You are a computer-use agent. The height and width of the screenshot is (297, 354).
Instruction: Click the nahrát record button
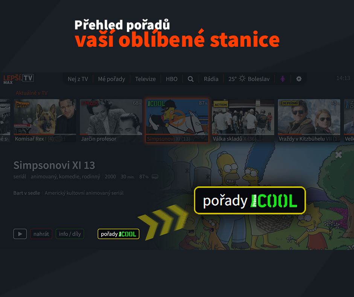tap(41, 234)
